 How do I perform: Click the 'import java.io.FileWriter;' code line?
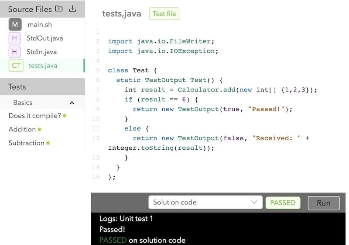[x=161, y=41]
